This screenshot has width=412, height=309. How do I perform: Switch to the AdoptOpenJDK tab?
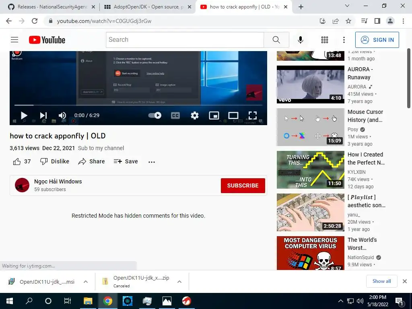[x=148, y=7]
